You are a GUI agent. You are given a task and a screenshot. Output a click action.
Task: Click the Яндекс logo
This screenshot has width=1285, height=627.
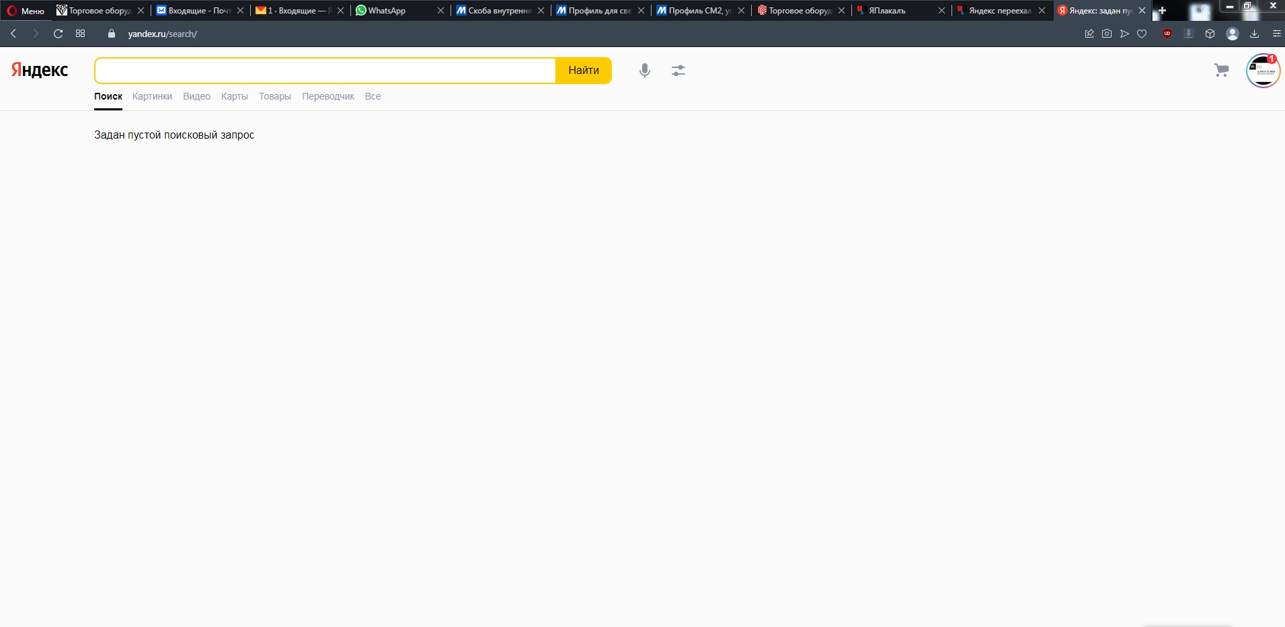40,70
